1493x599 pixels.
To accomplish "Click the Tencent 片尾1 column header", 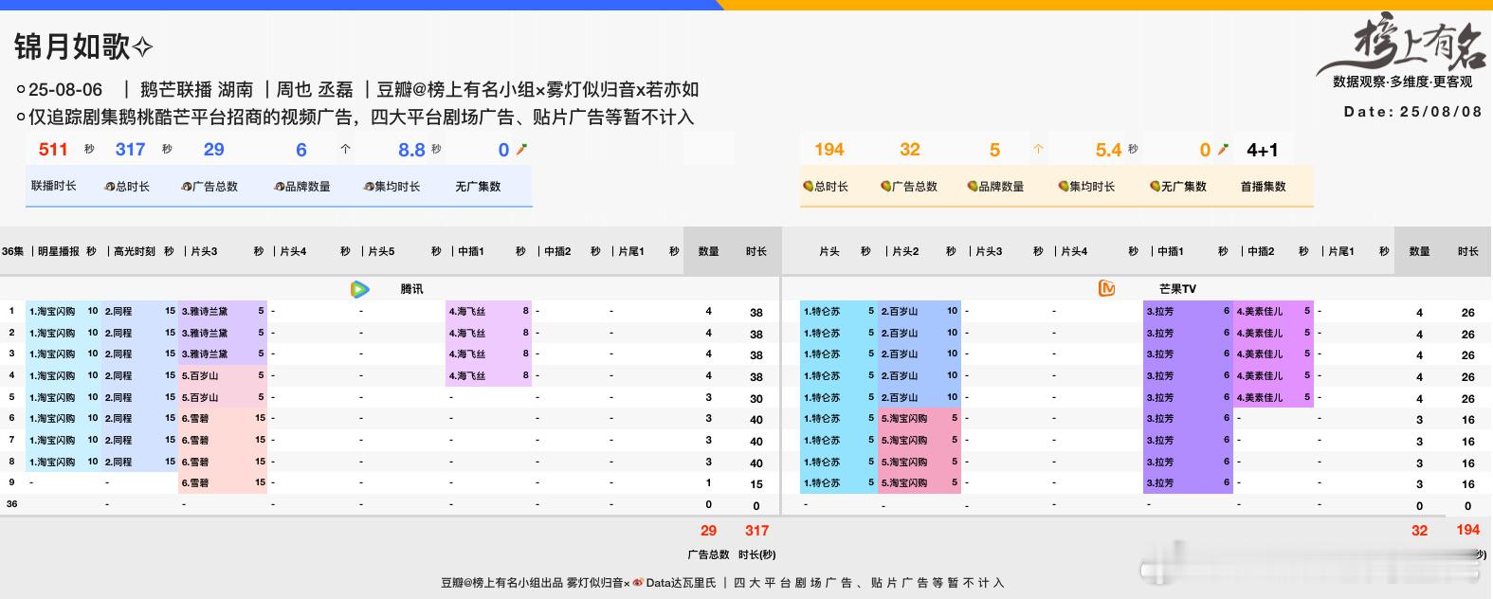I will tap(631, 251).
